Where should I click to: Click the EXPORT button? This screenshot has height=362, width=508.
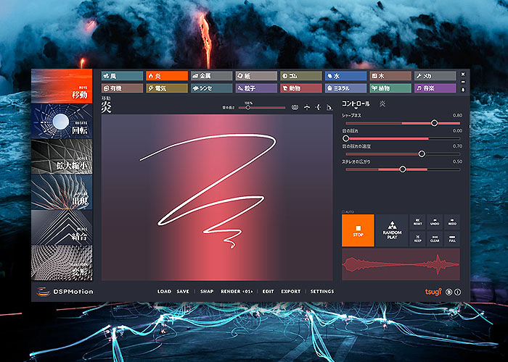pos(290,292)
